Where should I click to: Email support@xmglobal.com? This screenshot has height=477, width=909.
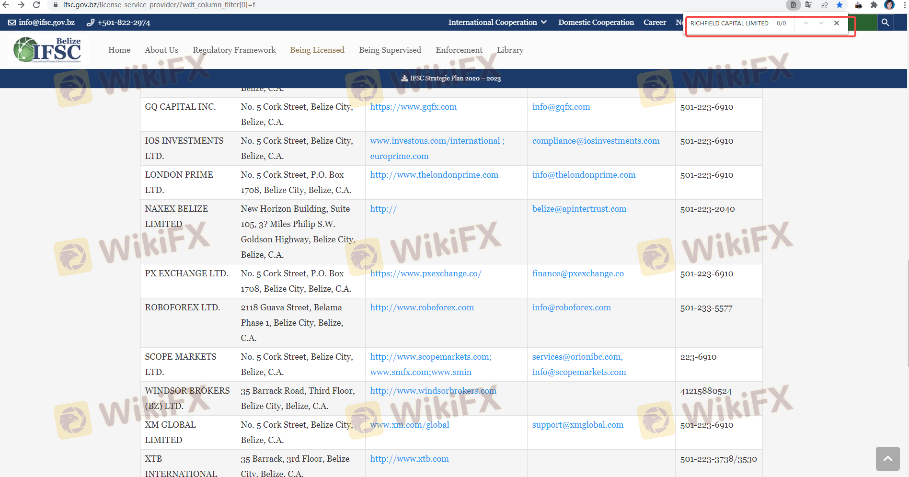point(578,425)
